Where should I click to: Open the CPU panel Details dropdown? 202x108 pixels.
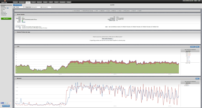197,47
